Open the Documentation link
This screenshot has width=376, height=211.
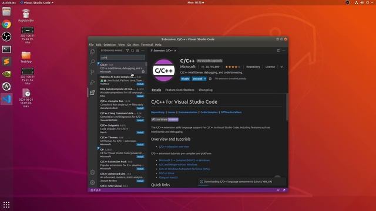[188, 112]
